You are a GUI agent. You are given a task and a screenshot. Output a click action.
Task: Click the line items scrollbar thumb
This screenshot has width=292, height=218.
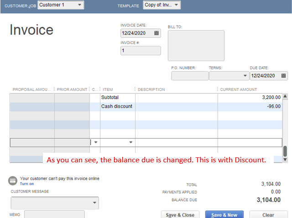point(285,151)
